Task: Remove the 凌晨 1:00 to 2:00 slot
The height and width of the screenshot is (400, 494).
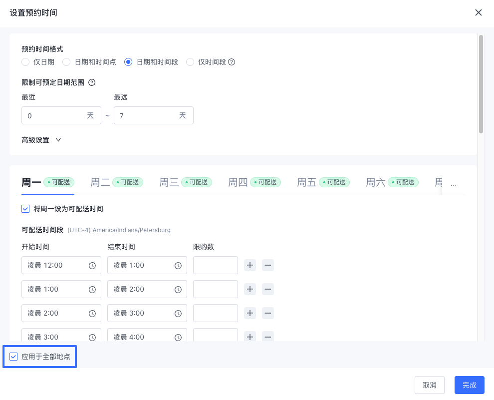Action: (268, 289)
